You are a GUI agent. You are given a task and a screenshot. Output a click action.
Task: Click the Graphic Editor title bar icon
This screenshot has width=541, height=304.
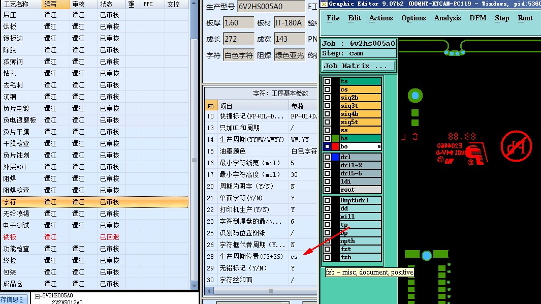click(x=324, y=4)
